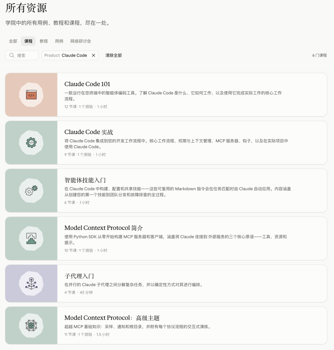Click 清除全部 to clear filters
This screenshot has width=334, height=350.
[113, 55]
